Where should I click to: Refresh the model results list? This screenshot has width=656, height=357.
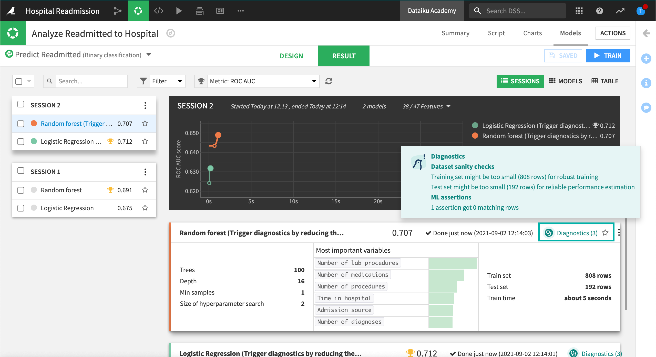329,81
